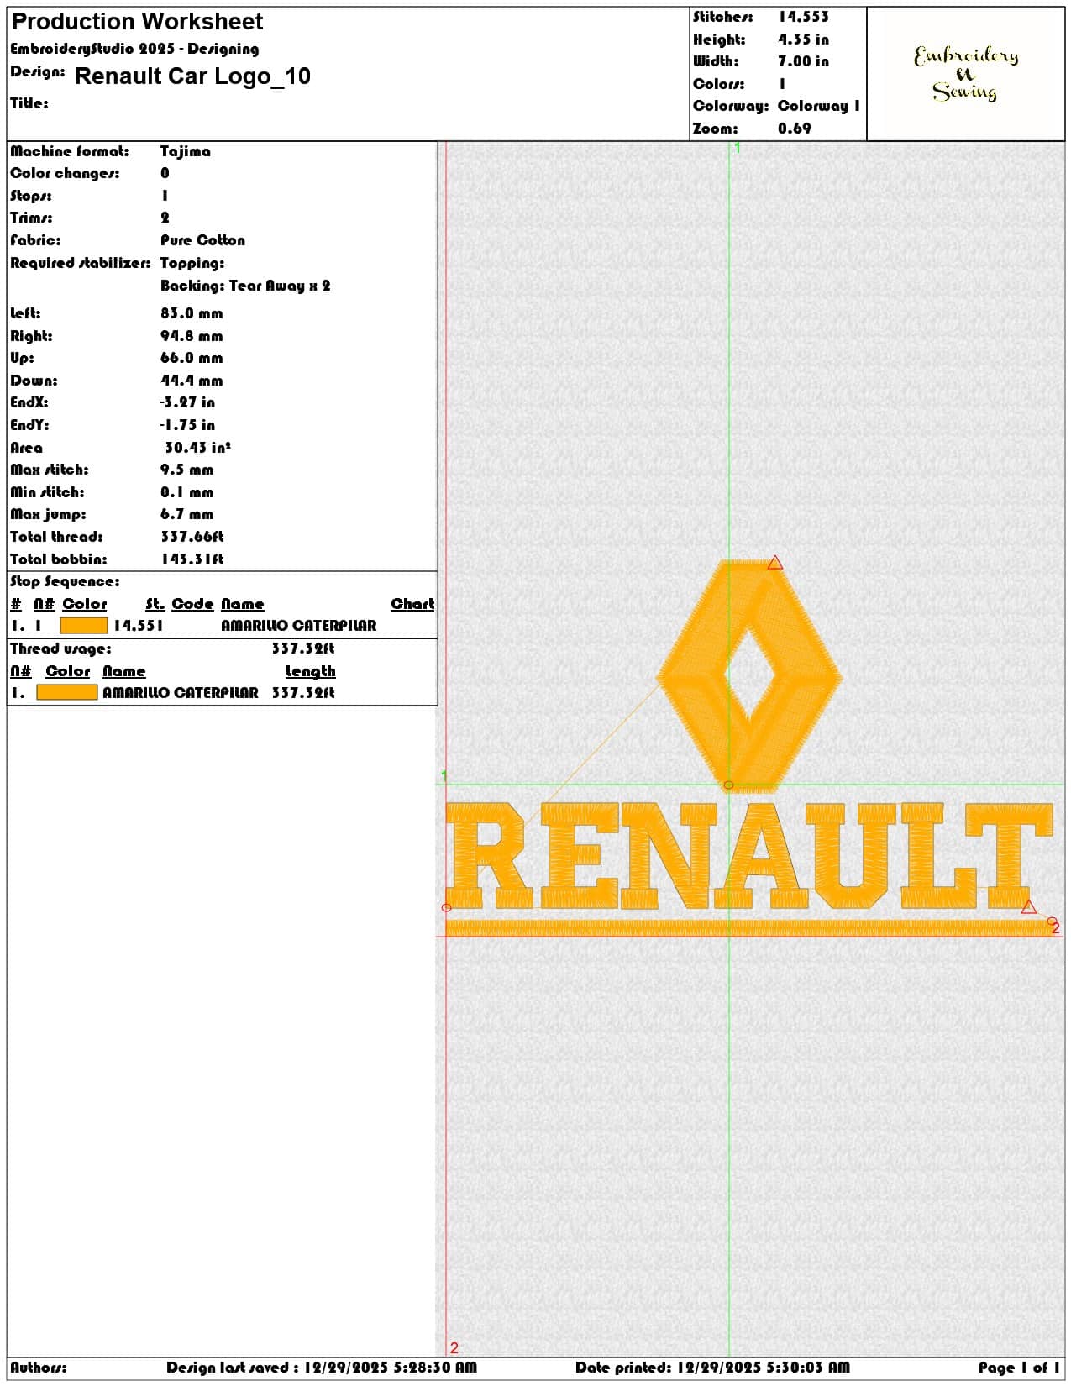Click the 'Stop Sequence:' heading

[65, 581]
